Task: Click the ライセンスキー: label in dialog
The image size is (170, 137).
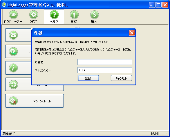Action: point(43,70)
